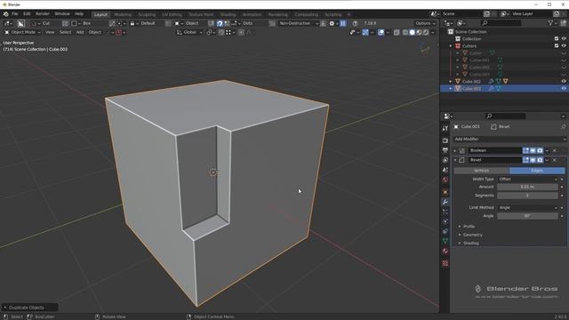Select Solid viewport shading
The height and width of the screenshot is (320, 569).
[x=412, y=32]
